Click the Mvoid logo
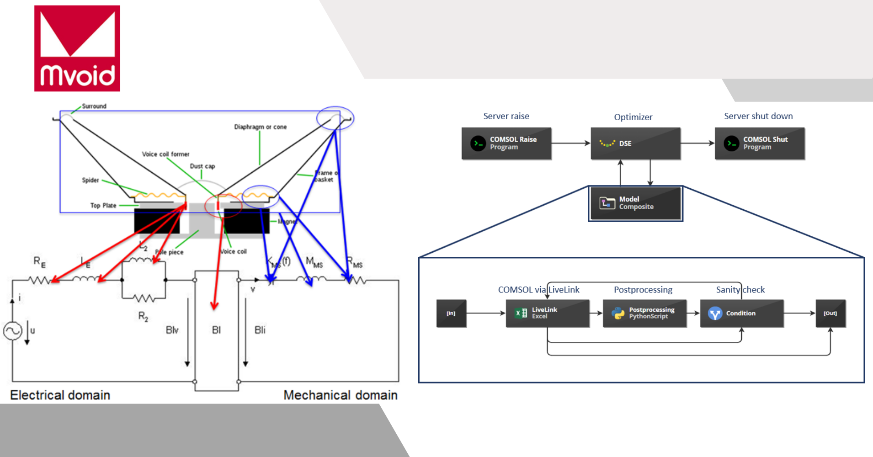Screen dimensions: 873x457 77,48
